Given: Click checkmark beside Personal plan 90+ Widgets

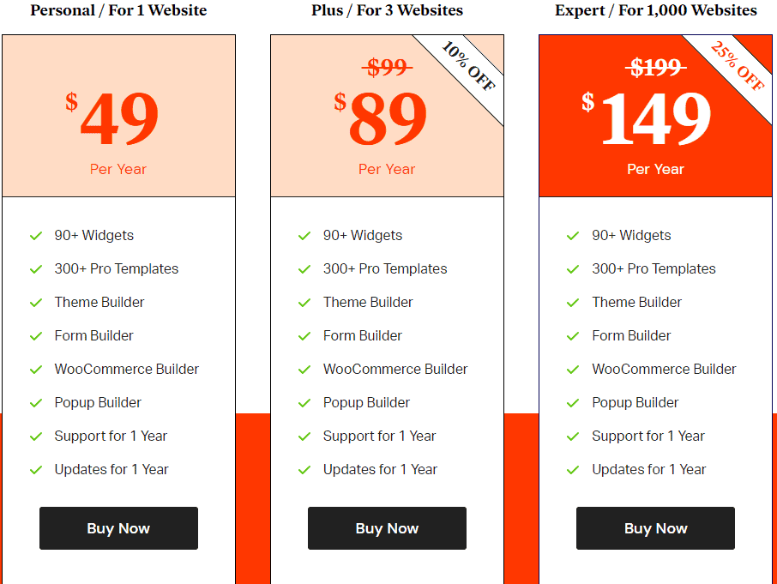Looking at the screenshot, I should coord(36,236).
